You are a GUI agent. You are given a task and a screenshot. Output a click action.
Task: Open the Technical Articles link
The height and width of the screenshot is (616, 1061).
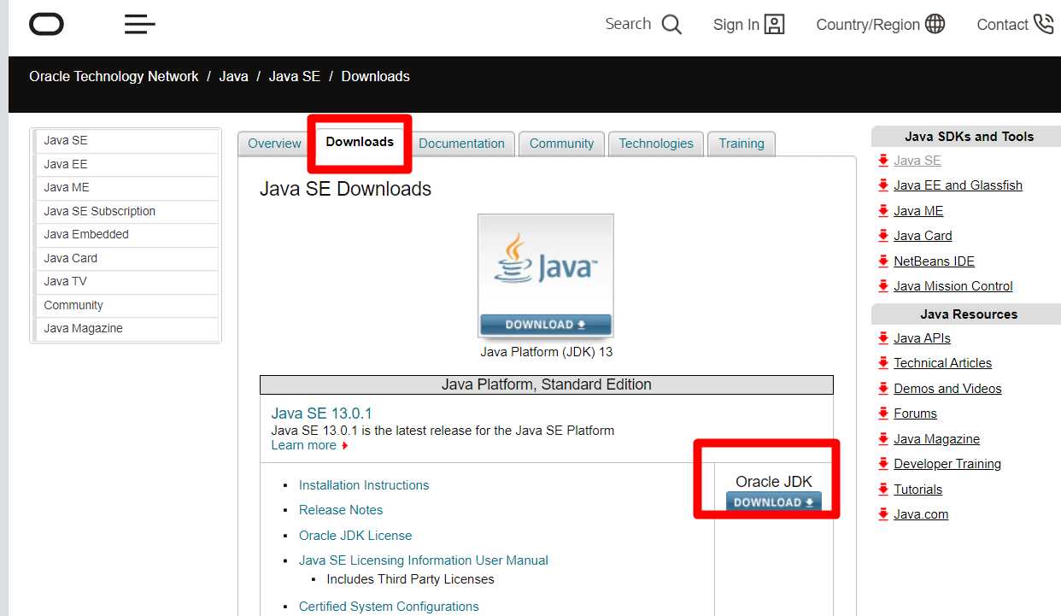[x=942, y=363]
